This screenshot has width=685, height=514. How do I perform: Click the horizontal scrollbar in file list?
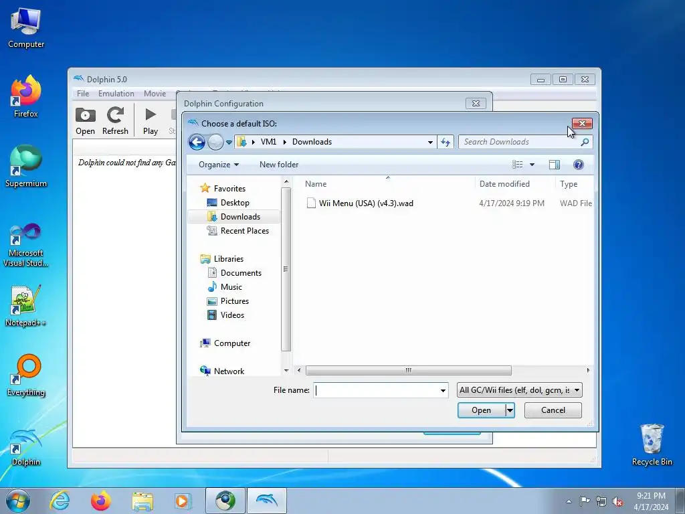[409, 371]
